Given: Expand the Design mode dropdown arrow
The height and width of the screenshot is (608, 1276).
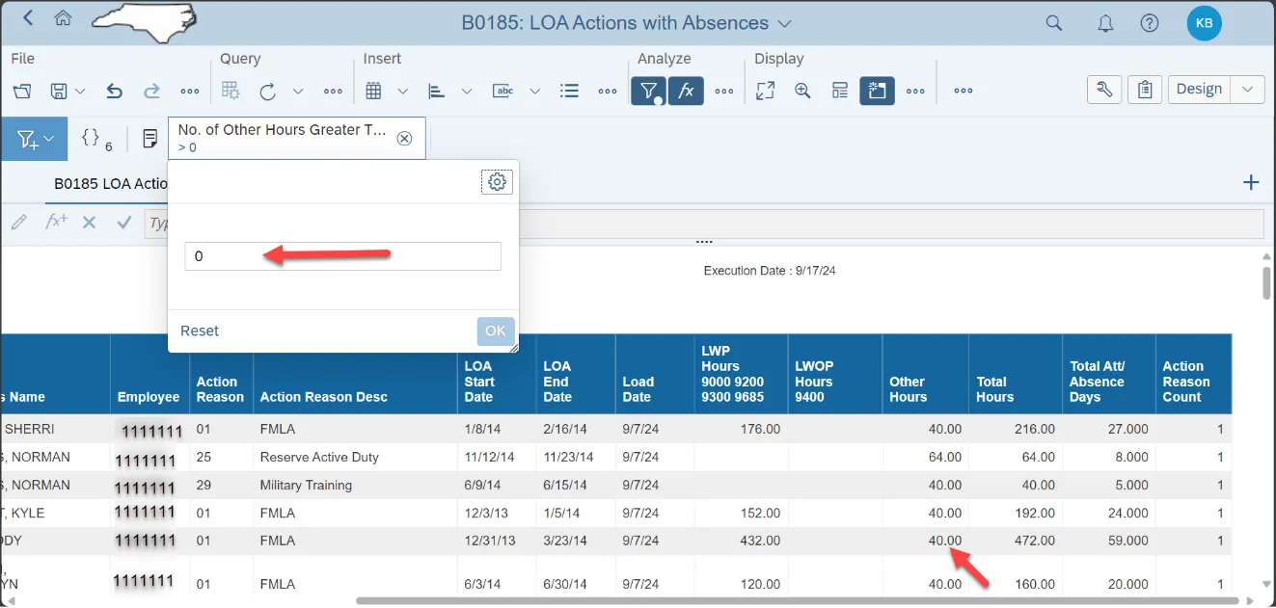Looking at the screenshot, I should click(1247, 89).
